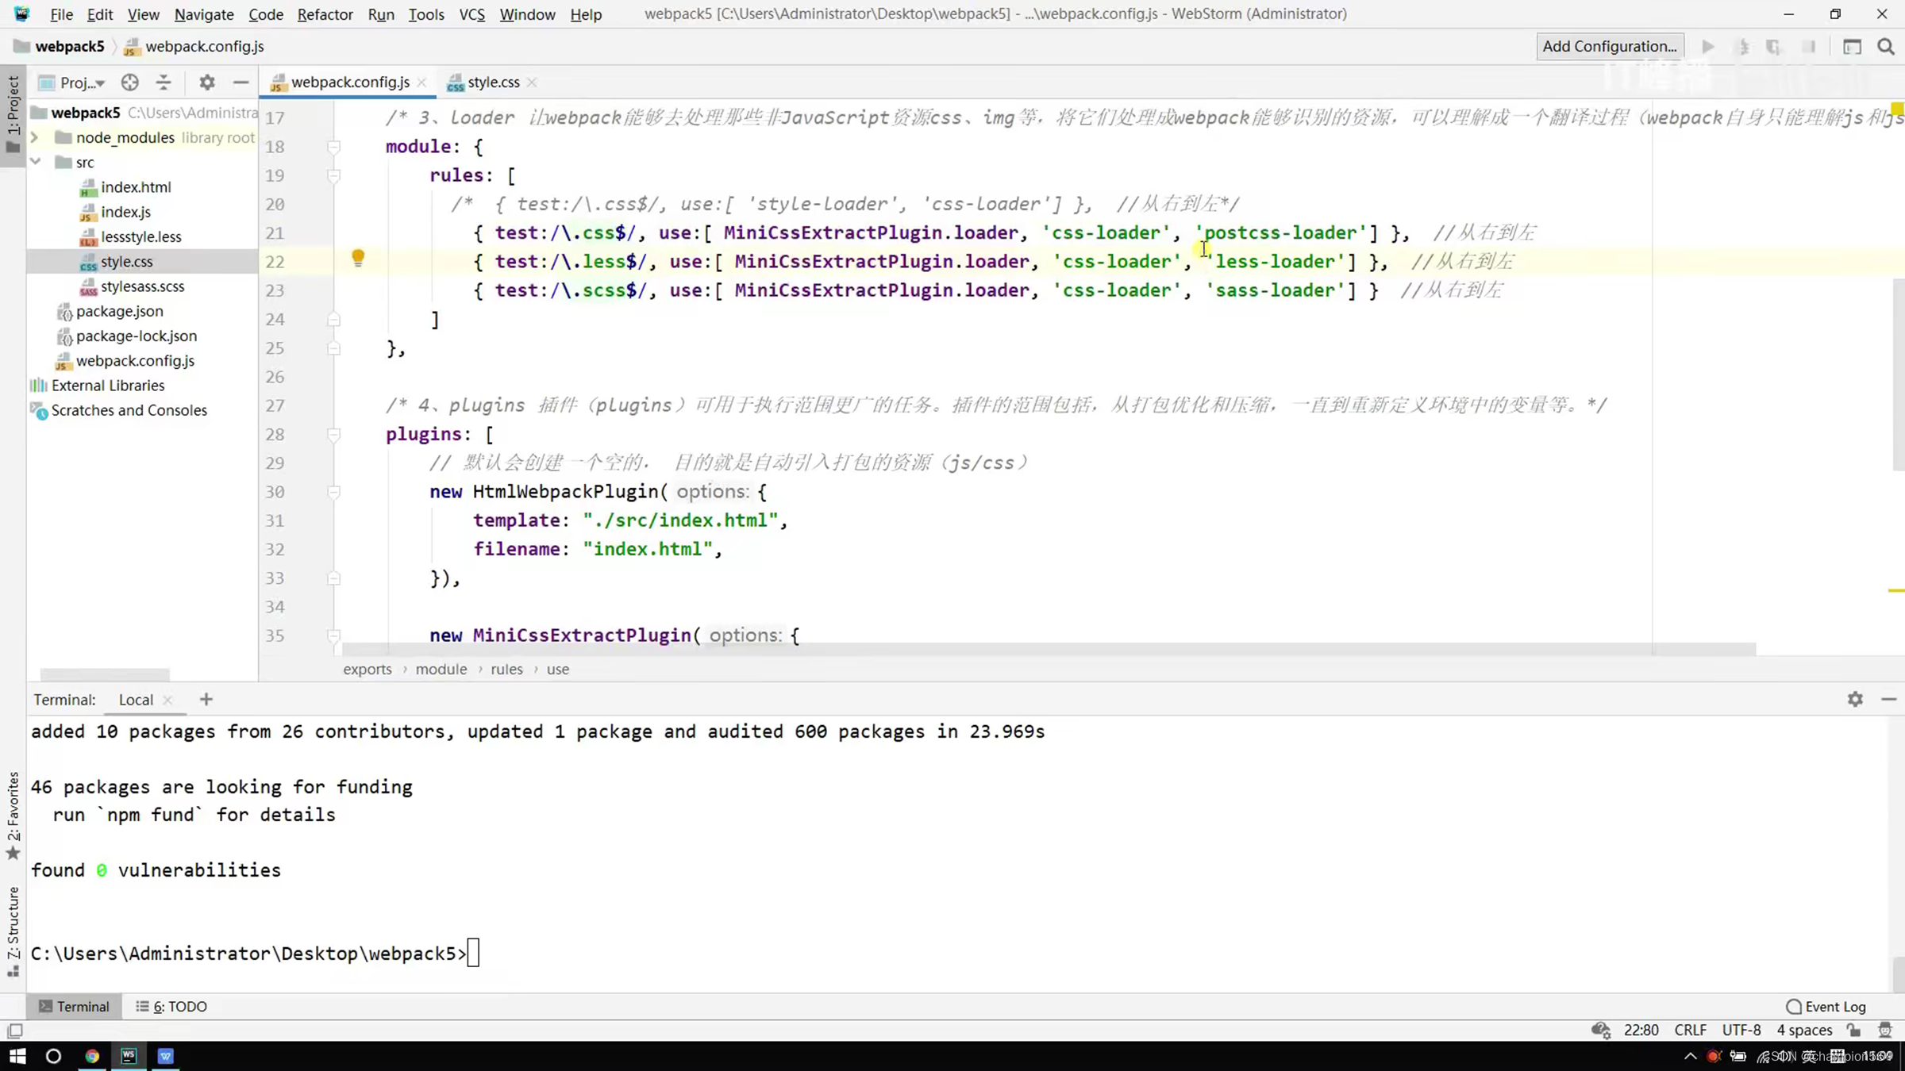Open Terminal settings gear
The width and height of the screenshot is (1905, 1071).
coord(1855,699)
